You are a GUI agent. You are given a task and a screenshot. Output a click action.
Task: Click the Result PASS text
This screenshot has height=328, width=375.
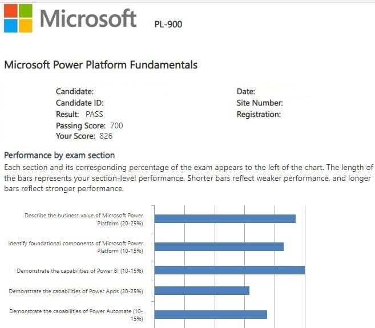tap(79, 114)
